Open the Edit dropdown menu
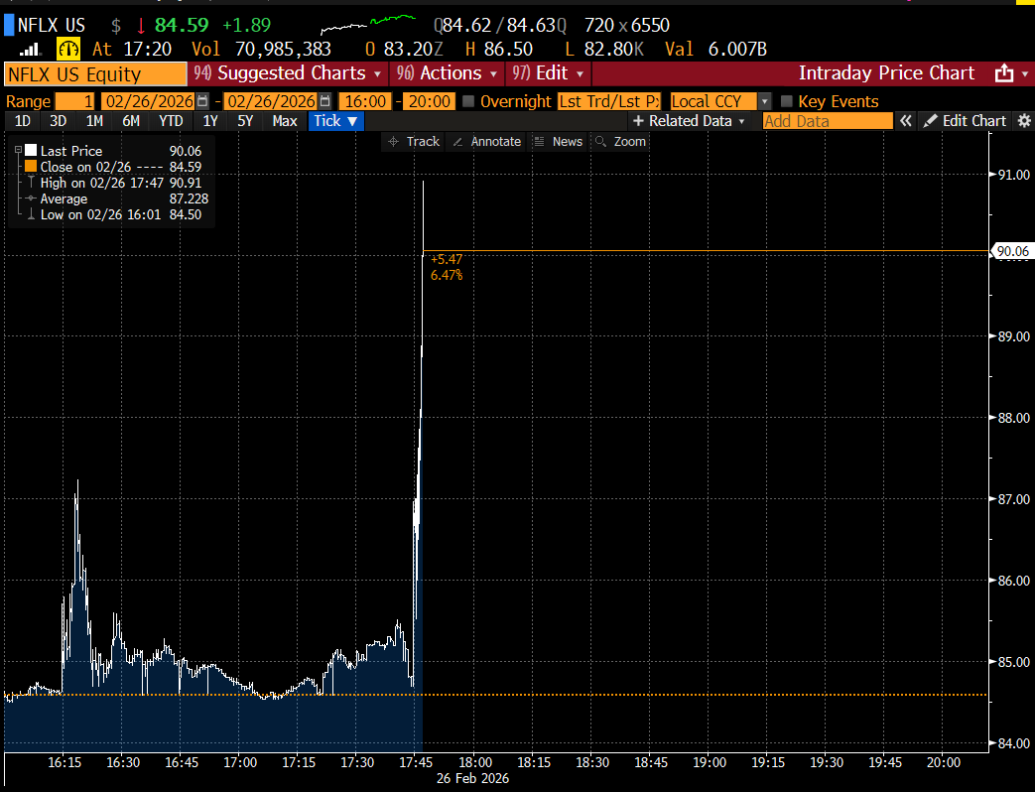This screenshot has width=1035, height=792. pos(548,73)
